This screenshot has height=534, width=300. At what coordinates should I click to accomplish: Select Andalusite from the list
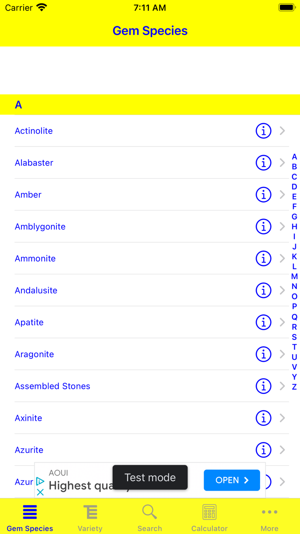pyautogui.click(x=36, y=290)
